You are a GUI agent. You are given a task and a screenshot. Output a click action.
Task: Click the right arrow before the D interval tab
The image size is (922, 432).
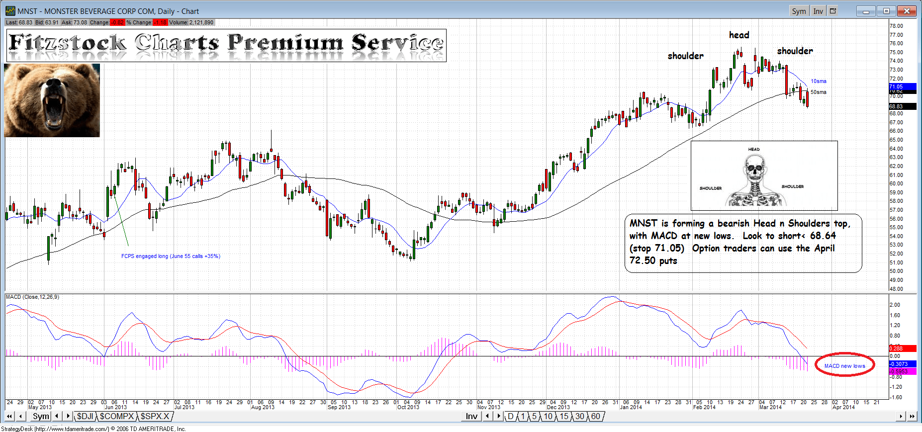(x=498, y=416)
